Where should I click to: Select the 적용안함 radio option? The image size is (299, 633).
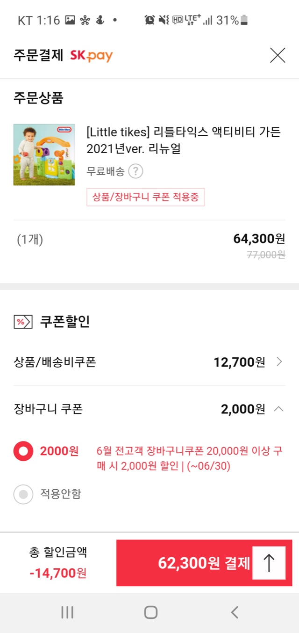(x=23, y=494)
